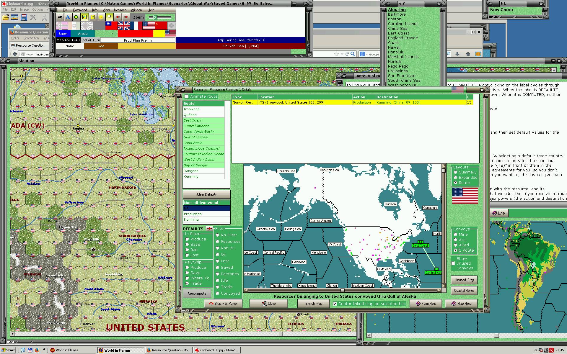Click the red right arrow toolbar icon
Image resolution: width=567 pixels, height=354 pixels.
pos(126,17)
